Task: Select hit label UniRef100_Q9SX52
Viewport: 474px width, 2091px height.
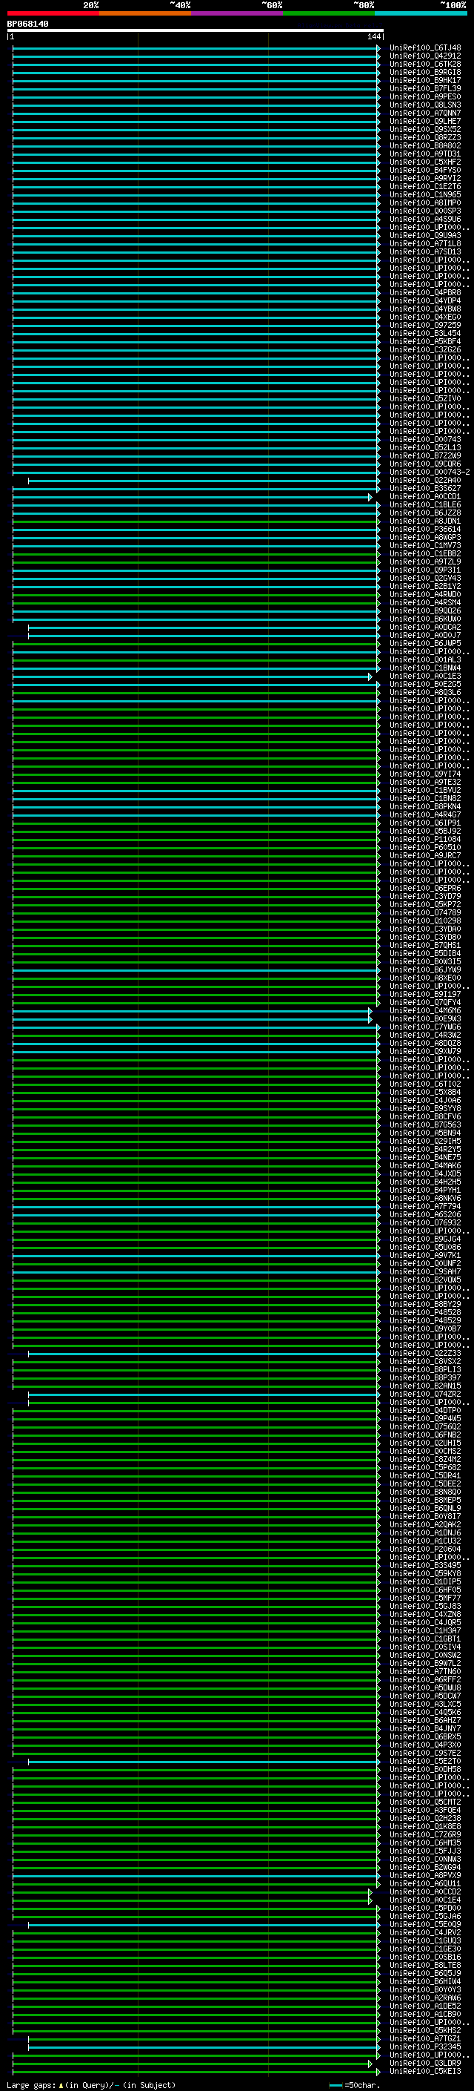Action: click(x=424, y=129)
